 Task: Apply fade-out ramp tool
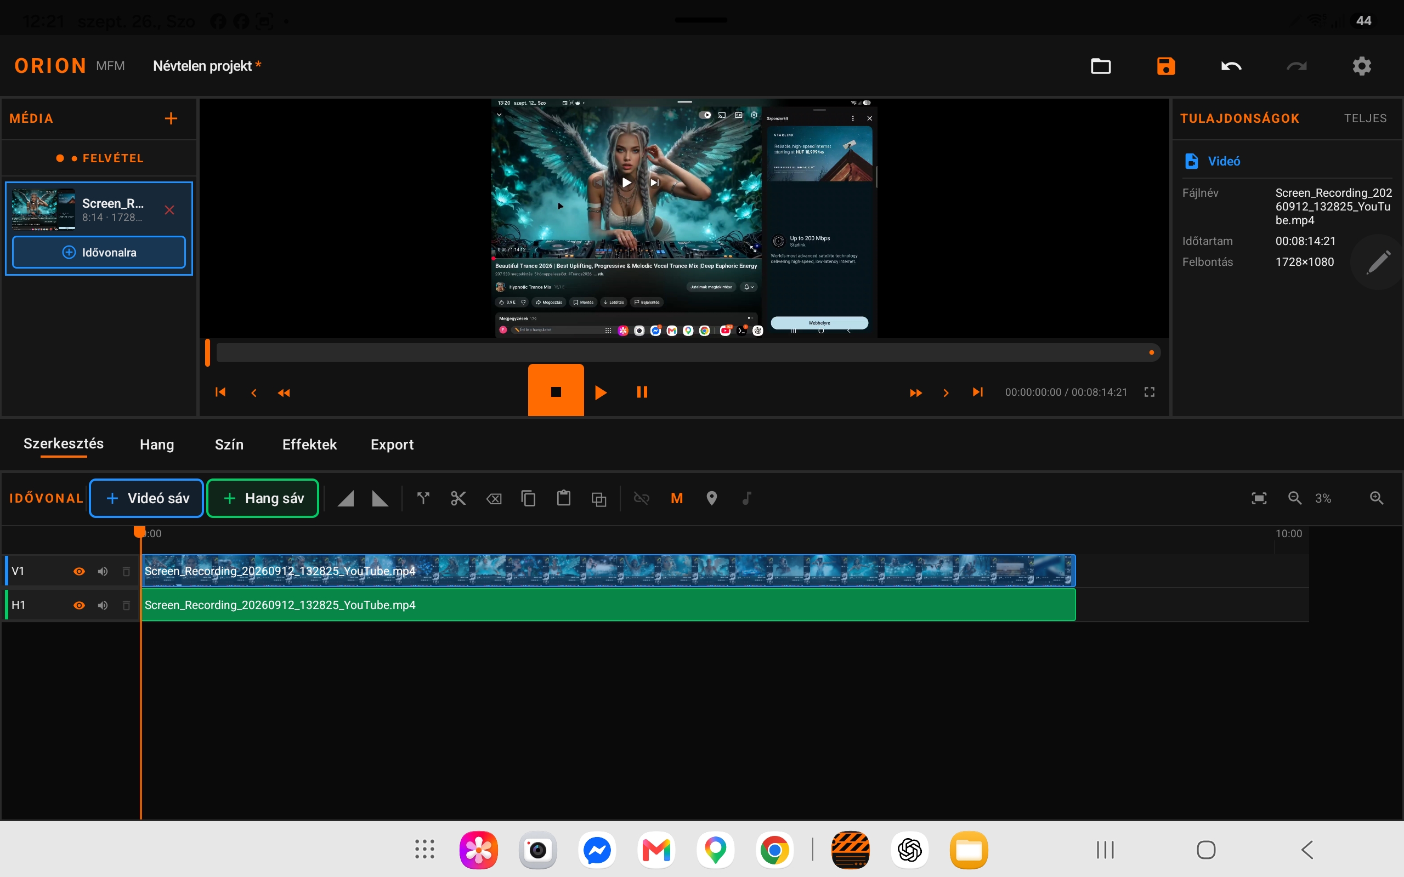tap(380, 498)
